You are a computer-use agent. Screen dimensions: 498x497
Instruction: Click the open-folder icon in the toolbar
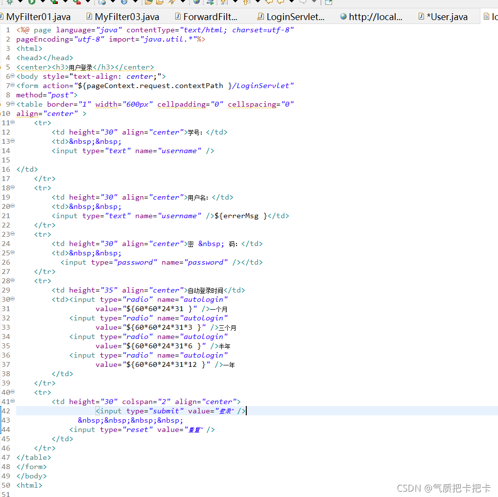tap(148, 2)
